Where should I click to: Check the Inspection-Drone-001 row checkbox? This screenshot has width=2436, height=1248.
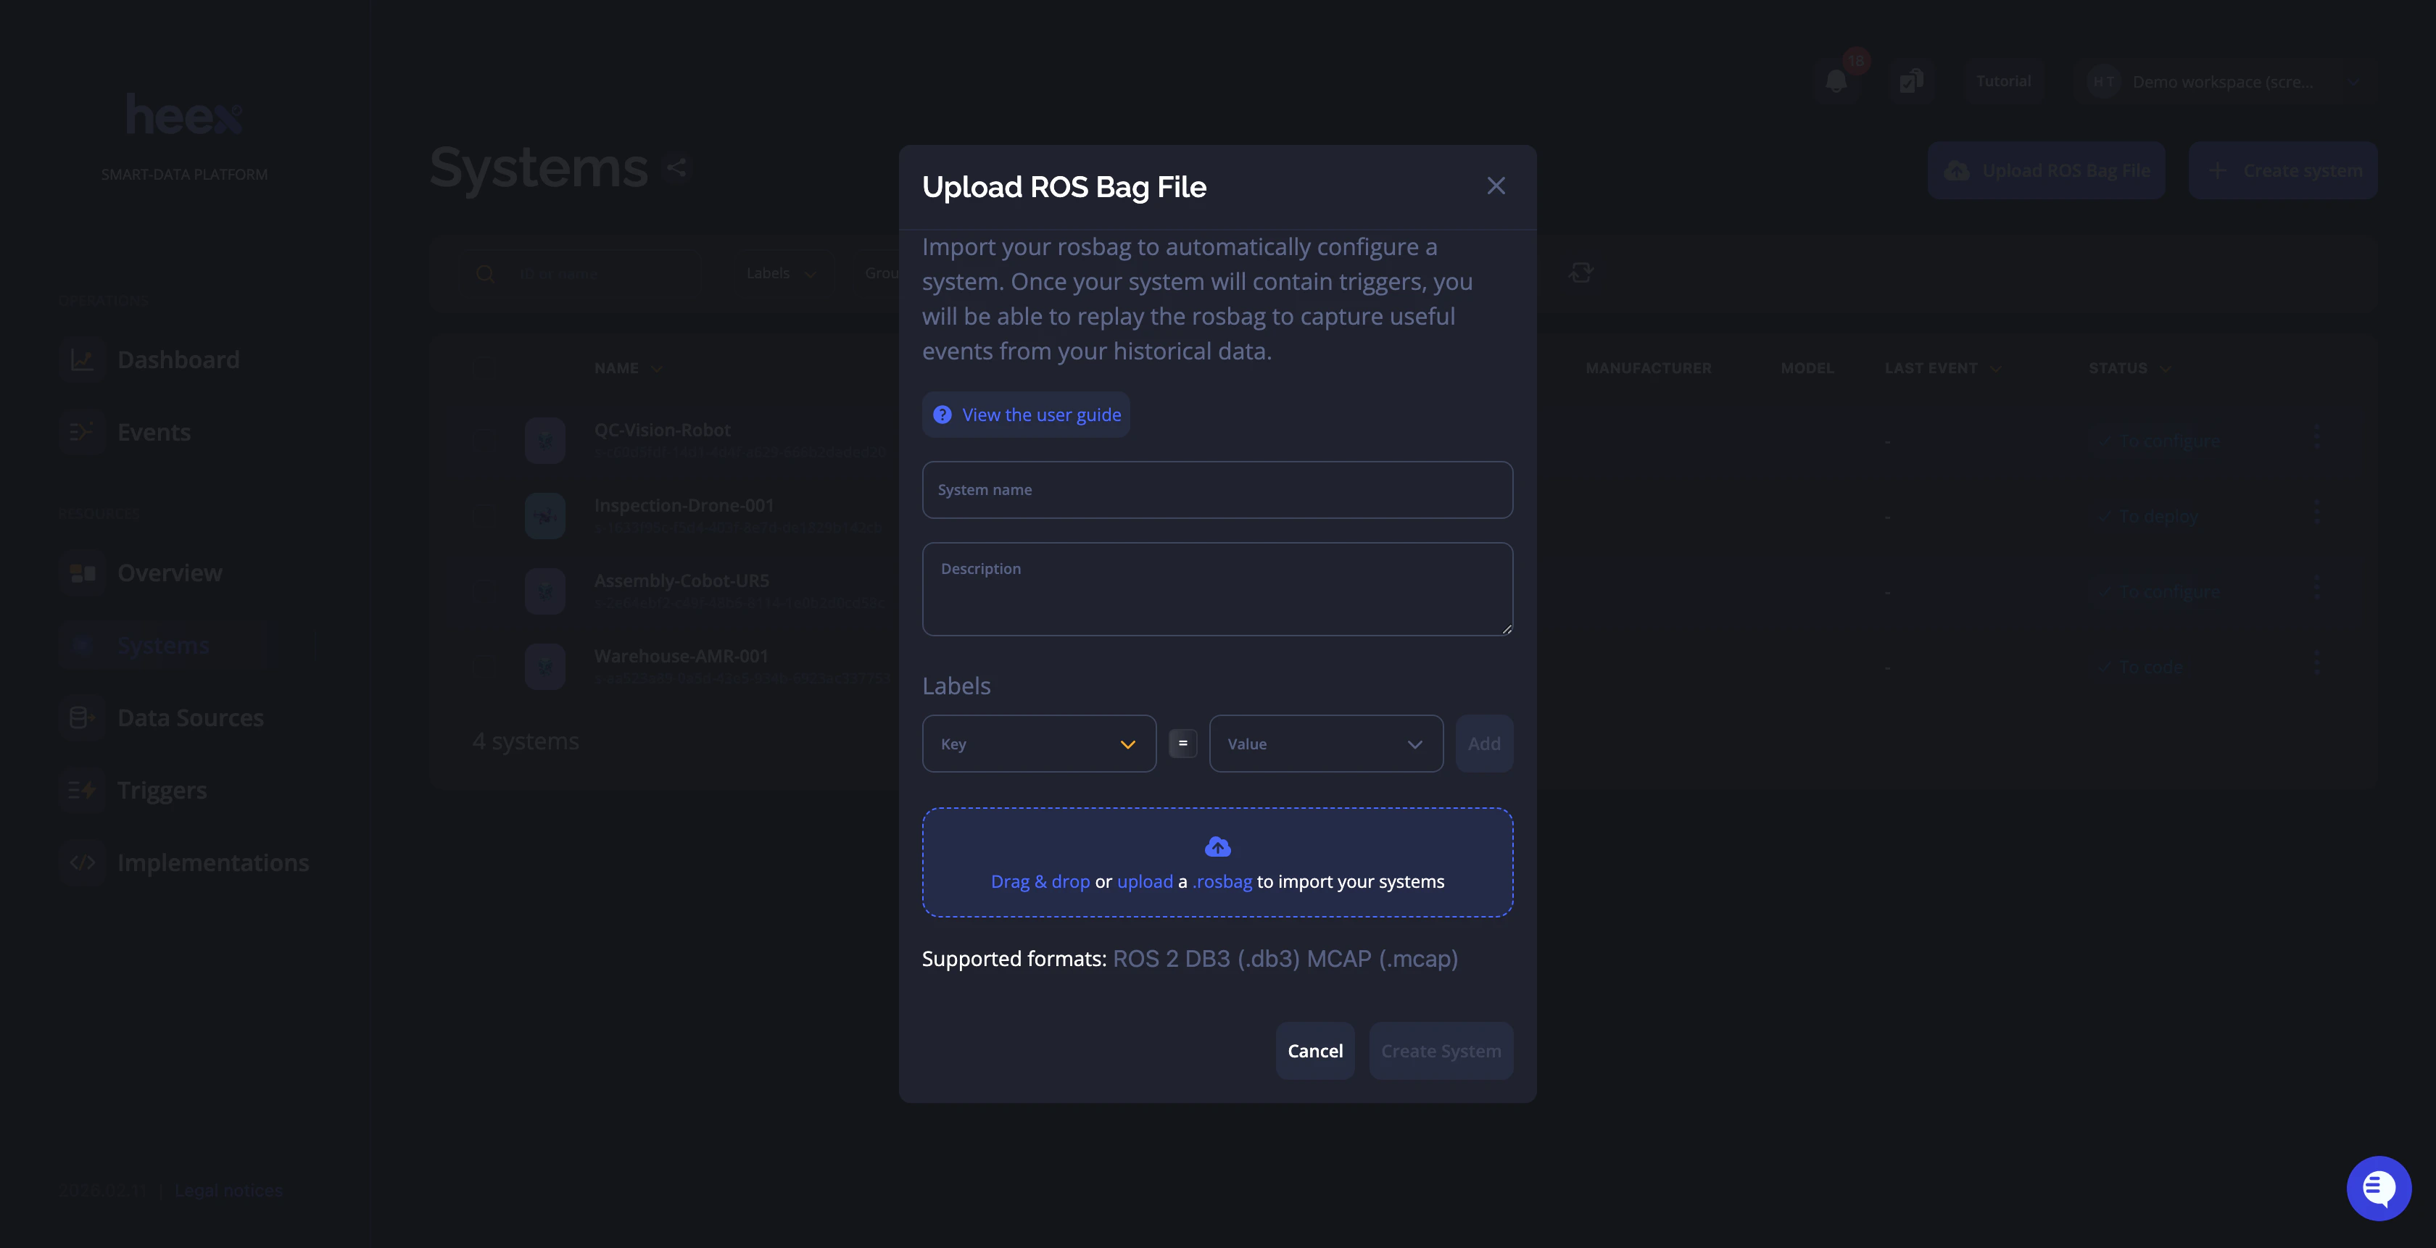pos(484,515)
